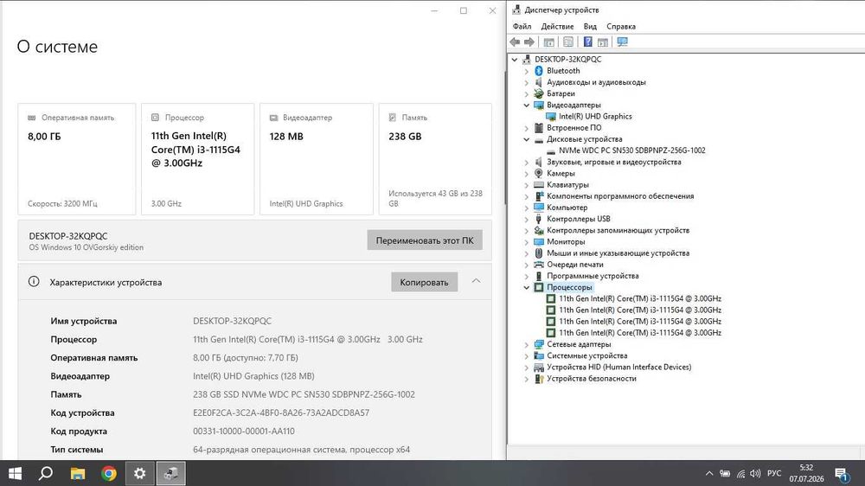Click the Forward arrow in Device Manager toolbar
The width and height of the screenshot is (865, 486).
(529, 42)
